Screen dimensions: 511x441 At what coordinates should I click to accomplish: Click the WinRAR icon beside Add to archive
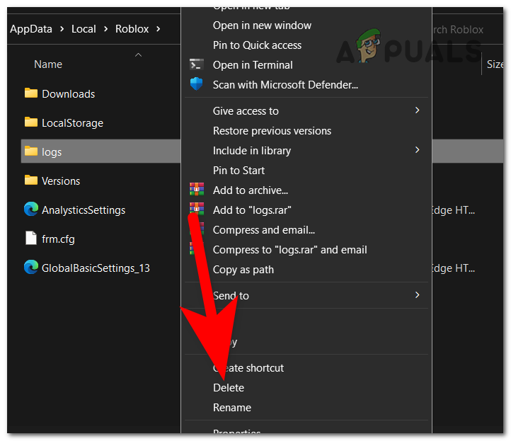point(197,190)
